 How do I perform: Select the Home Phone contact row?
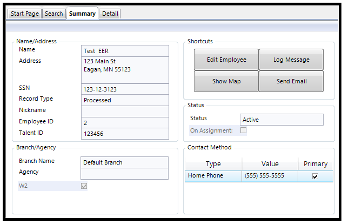pyautogui.click(x=213, y=176)
